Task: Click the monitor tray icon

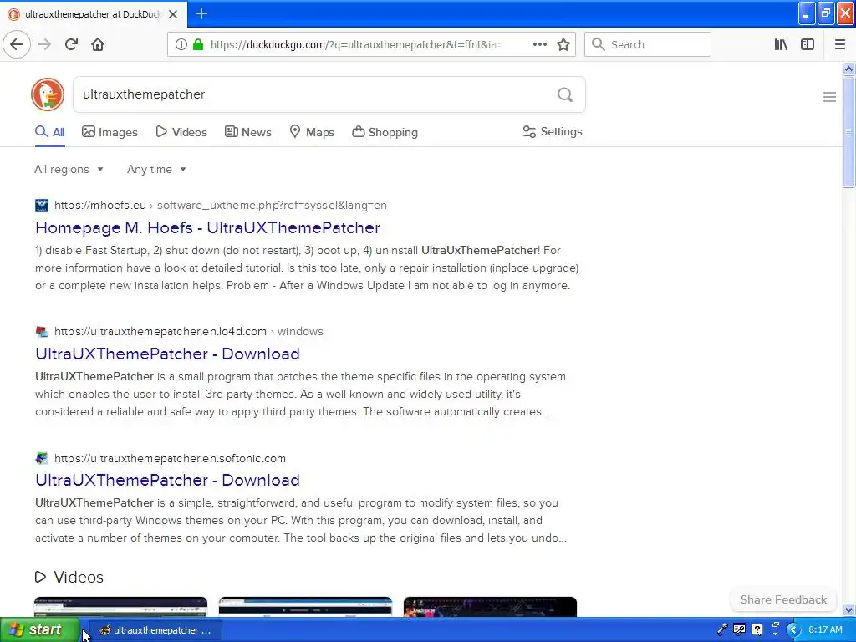Action: tap(739, 629)
